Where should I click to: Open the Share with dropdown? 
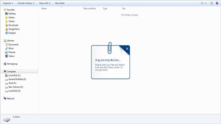45,3
